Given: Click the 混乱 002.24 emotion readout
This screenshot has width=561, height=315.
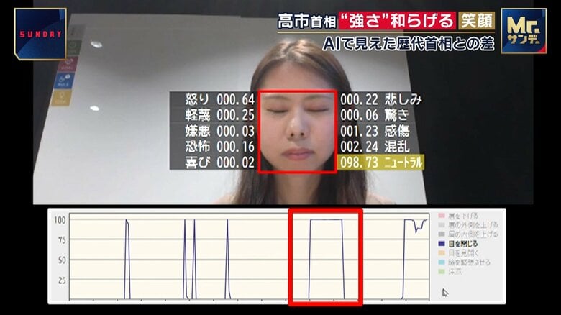Looking at the screenshot, I should [x=380, y=146].
